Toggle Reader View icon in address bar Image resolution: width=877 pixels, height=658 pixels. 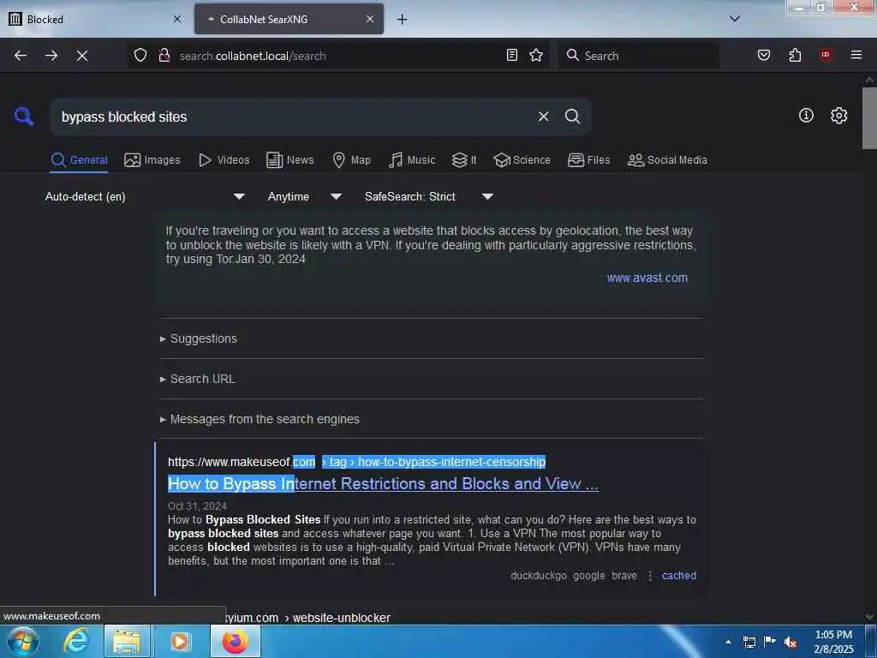512,55
